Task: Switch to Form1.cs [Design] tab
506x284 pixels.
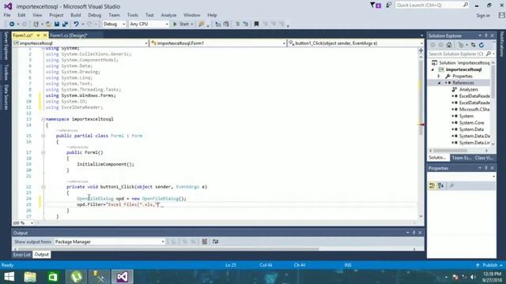Action: pyautogui.click(x=69, y=35)
